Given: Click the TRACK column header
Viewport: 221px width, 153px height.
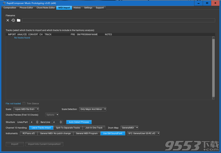Looking at the screenshot, I should tap(48, 35).
